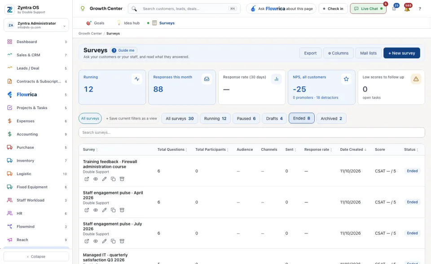Open the tasks icon with badge 25
This screenshot has height=264, width=431.
394,9
